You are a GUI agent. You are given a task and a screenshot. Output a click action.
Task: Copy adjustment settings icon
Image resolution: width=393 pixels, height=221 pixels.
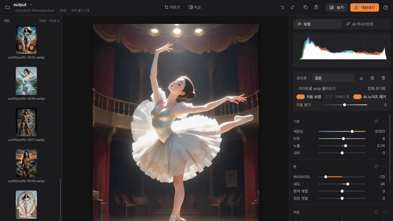(306, 7)
